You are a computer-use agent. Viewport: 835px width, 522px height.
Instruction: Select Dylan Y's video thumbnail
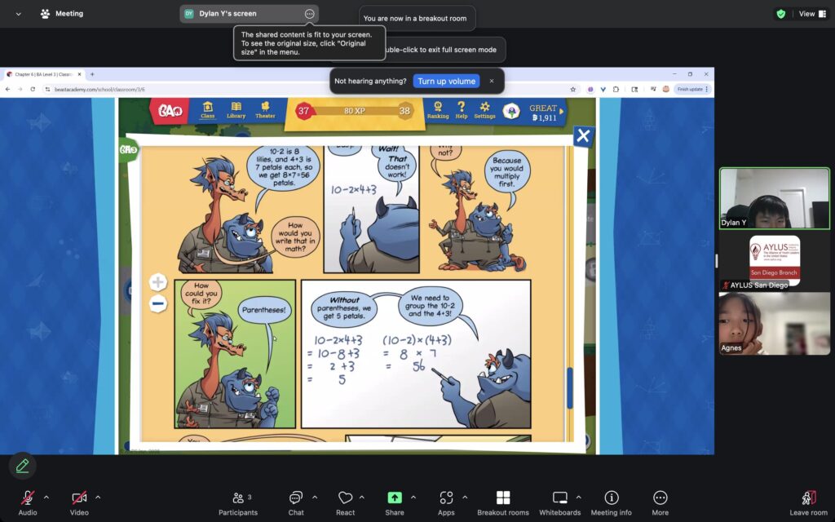tap(774, 198)
